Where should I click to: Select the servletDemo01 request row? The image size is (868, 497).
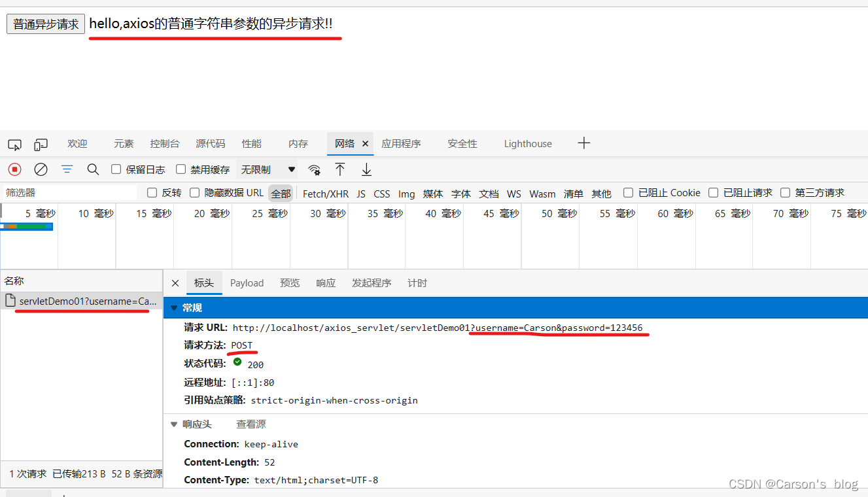[81, 301]
